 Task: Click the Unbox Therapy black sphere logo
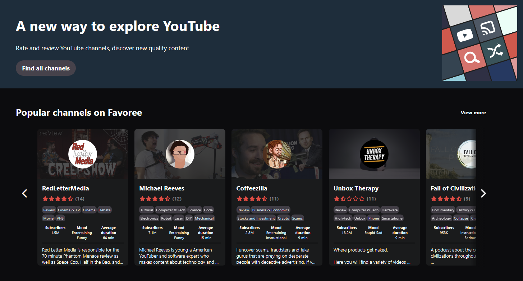click(374, 154)
